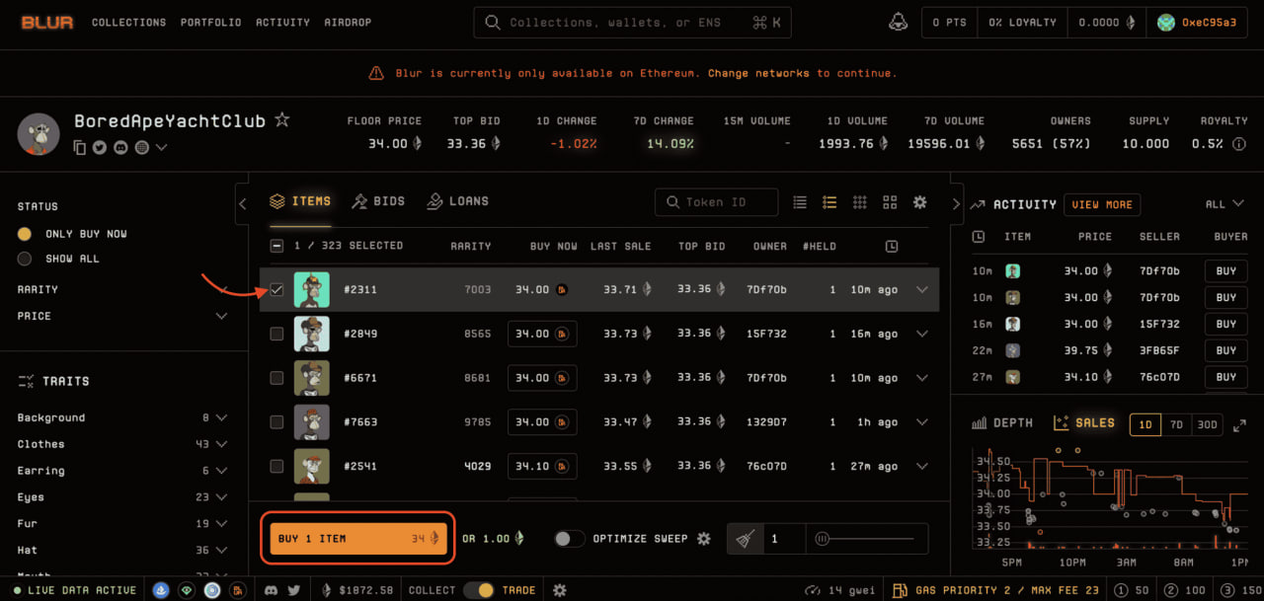Open VIEW MORE in the Activity panel

tap(1102, 204)
